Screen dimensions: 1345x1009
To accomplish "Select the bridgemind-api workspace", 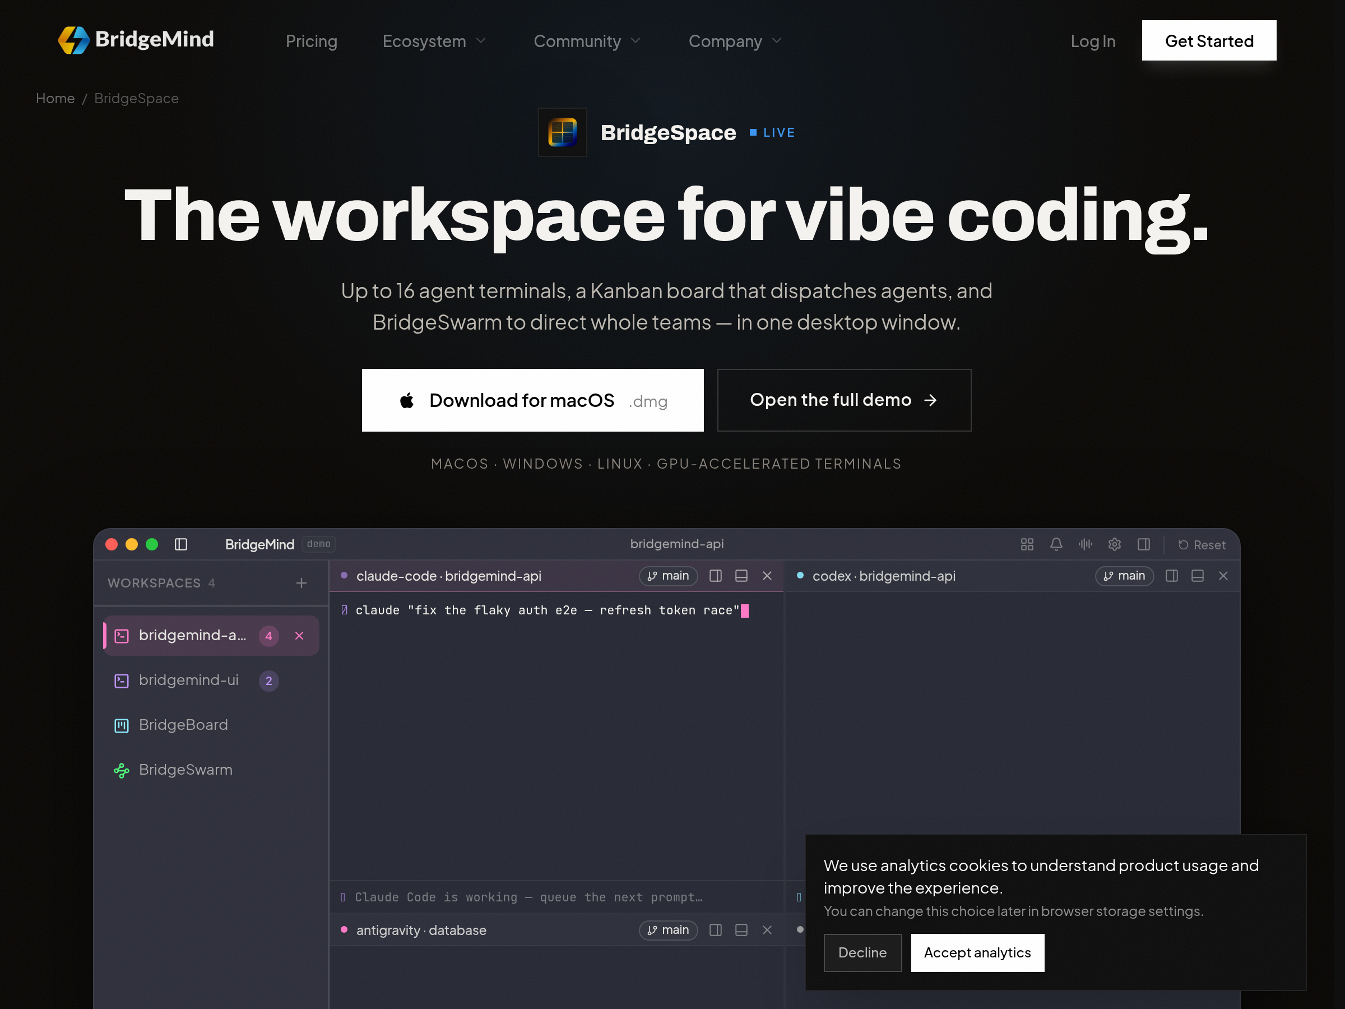I will [x=211, y=636].
